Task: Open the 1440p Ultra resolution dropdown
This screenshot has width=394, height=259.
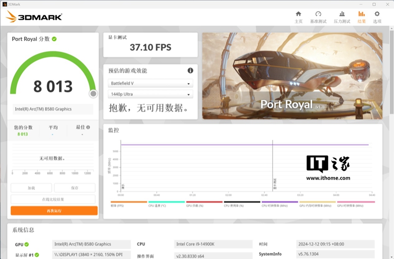Action: pyautogui.click(x=150, y=94)
